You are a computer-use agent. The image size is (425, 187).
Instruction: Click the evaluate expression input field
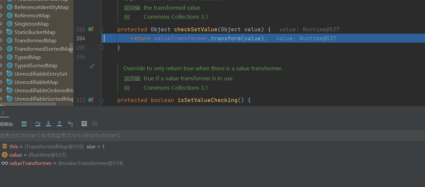point(200,135)
